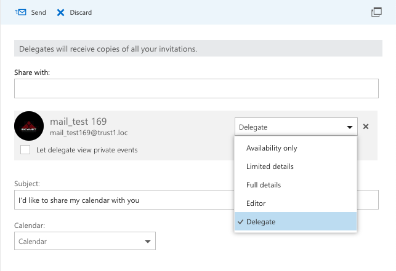Screen dimensions: 396x271
Task: Click the Discard button label
Action: click(x=81, y=12)
